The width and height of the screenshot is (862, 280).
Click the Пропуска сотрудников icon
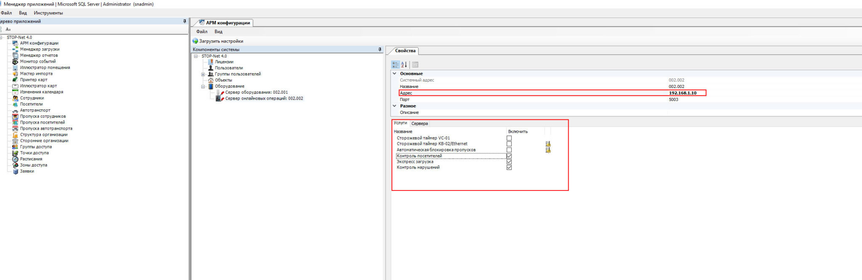click(15, 116)
